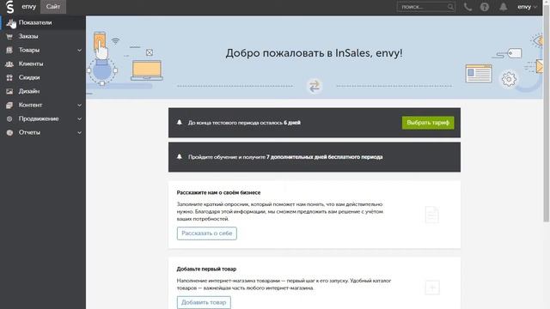Open the envy account dropdown
The width and height of the screenshot is (550, 309).
click(x=527, y=7)
